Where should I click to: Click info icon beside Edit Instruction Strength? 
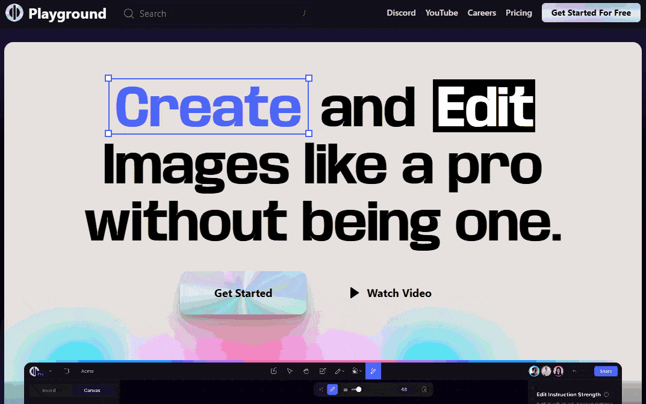point(606,394)
